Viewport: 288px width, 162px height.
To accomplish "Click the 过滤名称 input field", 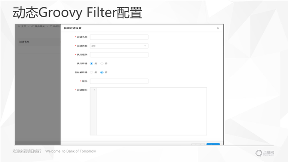I will point(119,37).
